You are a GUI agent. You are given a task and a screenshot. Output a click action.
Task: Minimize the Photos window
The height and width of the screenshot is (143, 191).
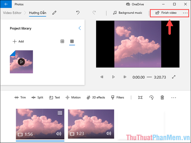pyautogui.click(x=163, y=4)
